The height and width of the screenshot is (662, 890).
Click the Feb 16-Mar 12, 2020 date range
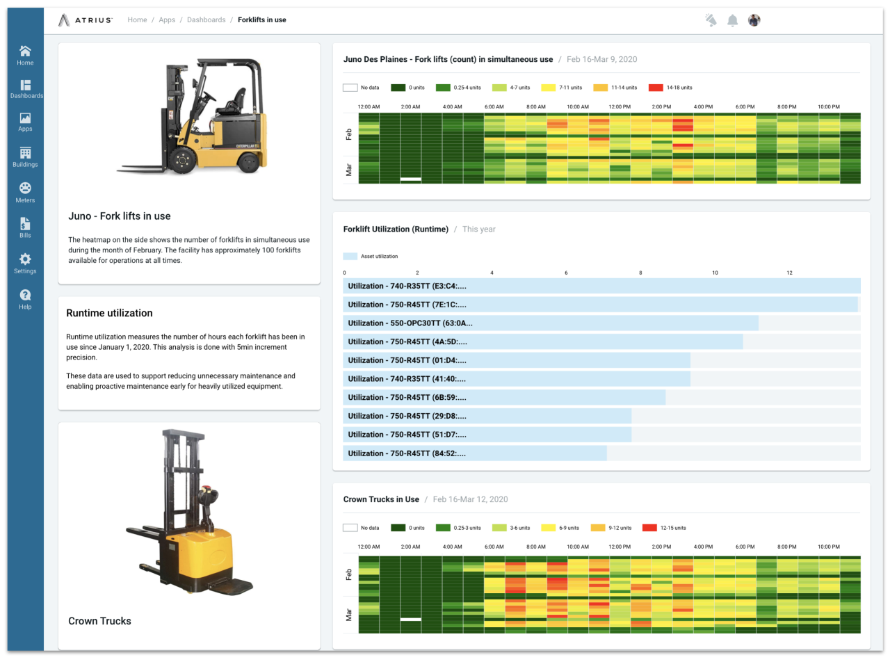tap(470, 499)
